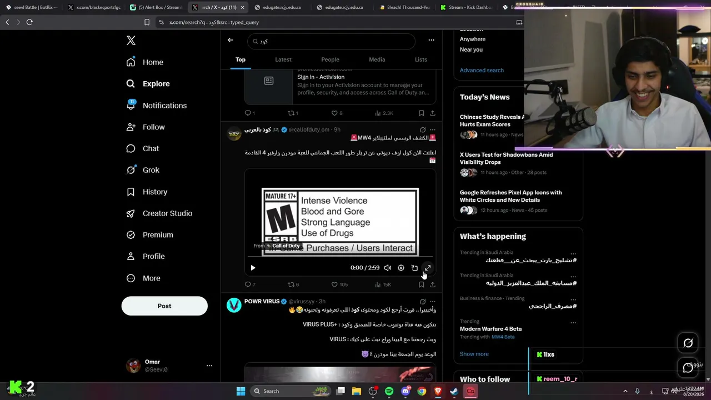Switch to the Top search tab
The height and width of the screenshot is (400, 711).
[241, 59]
